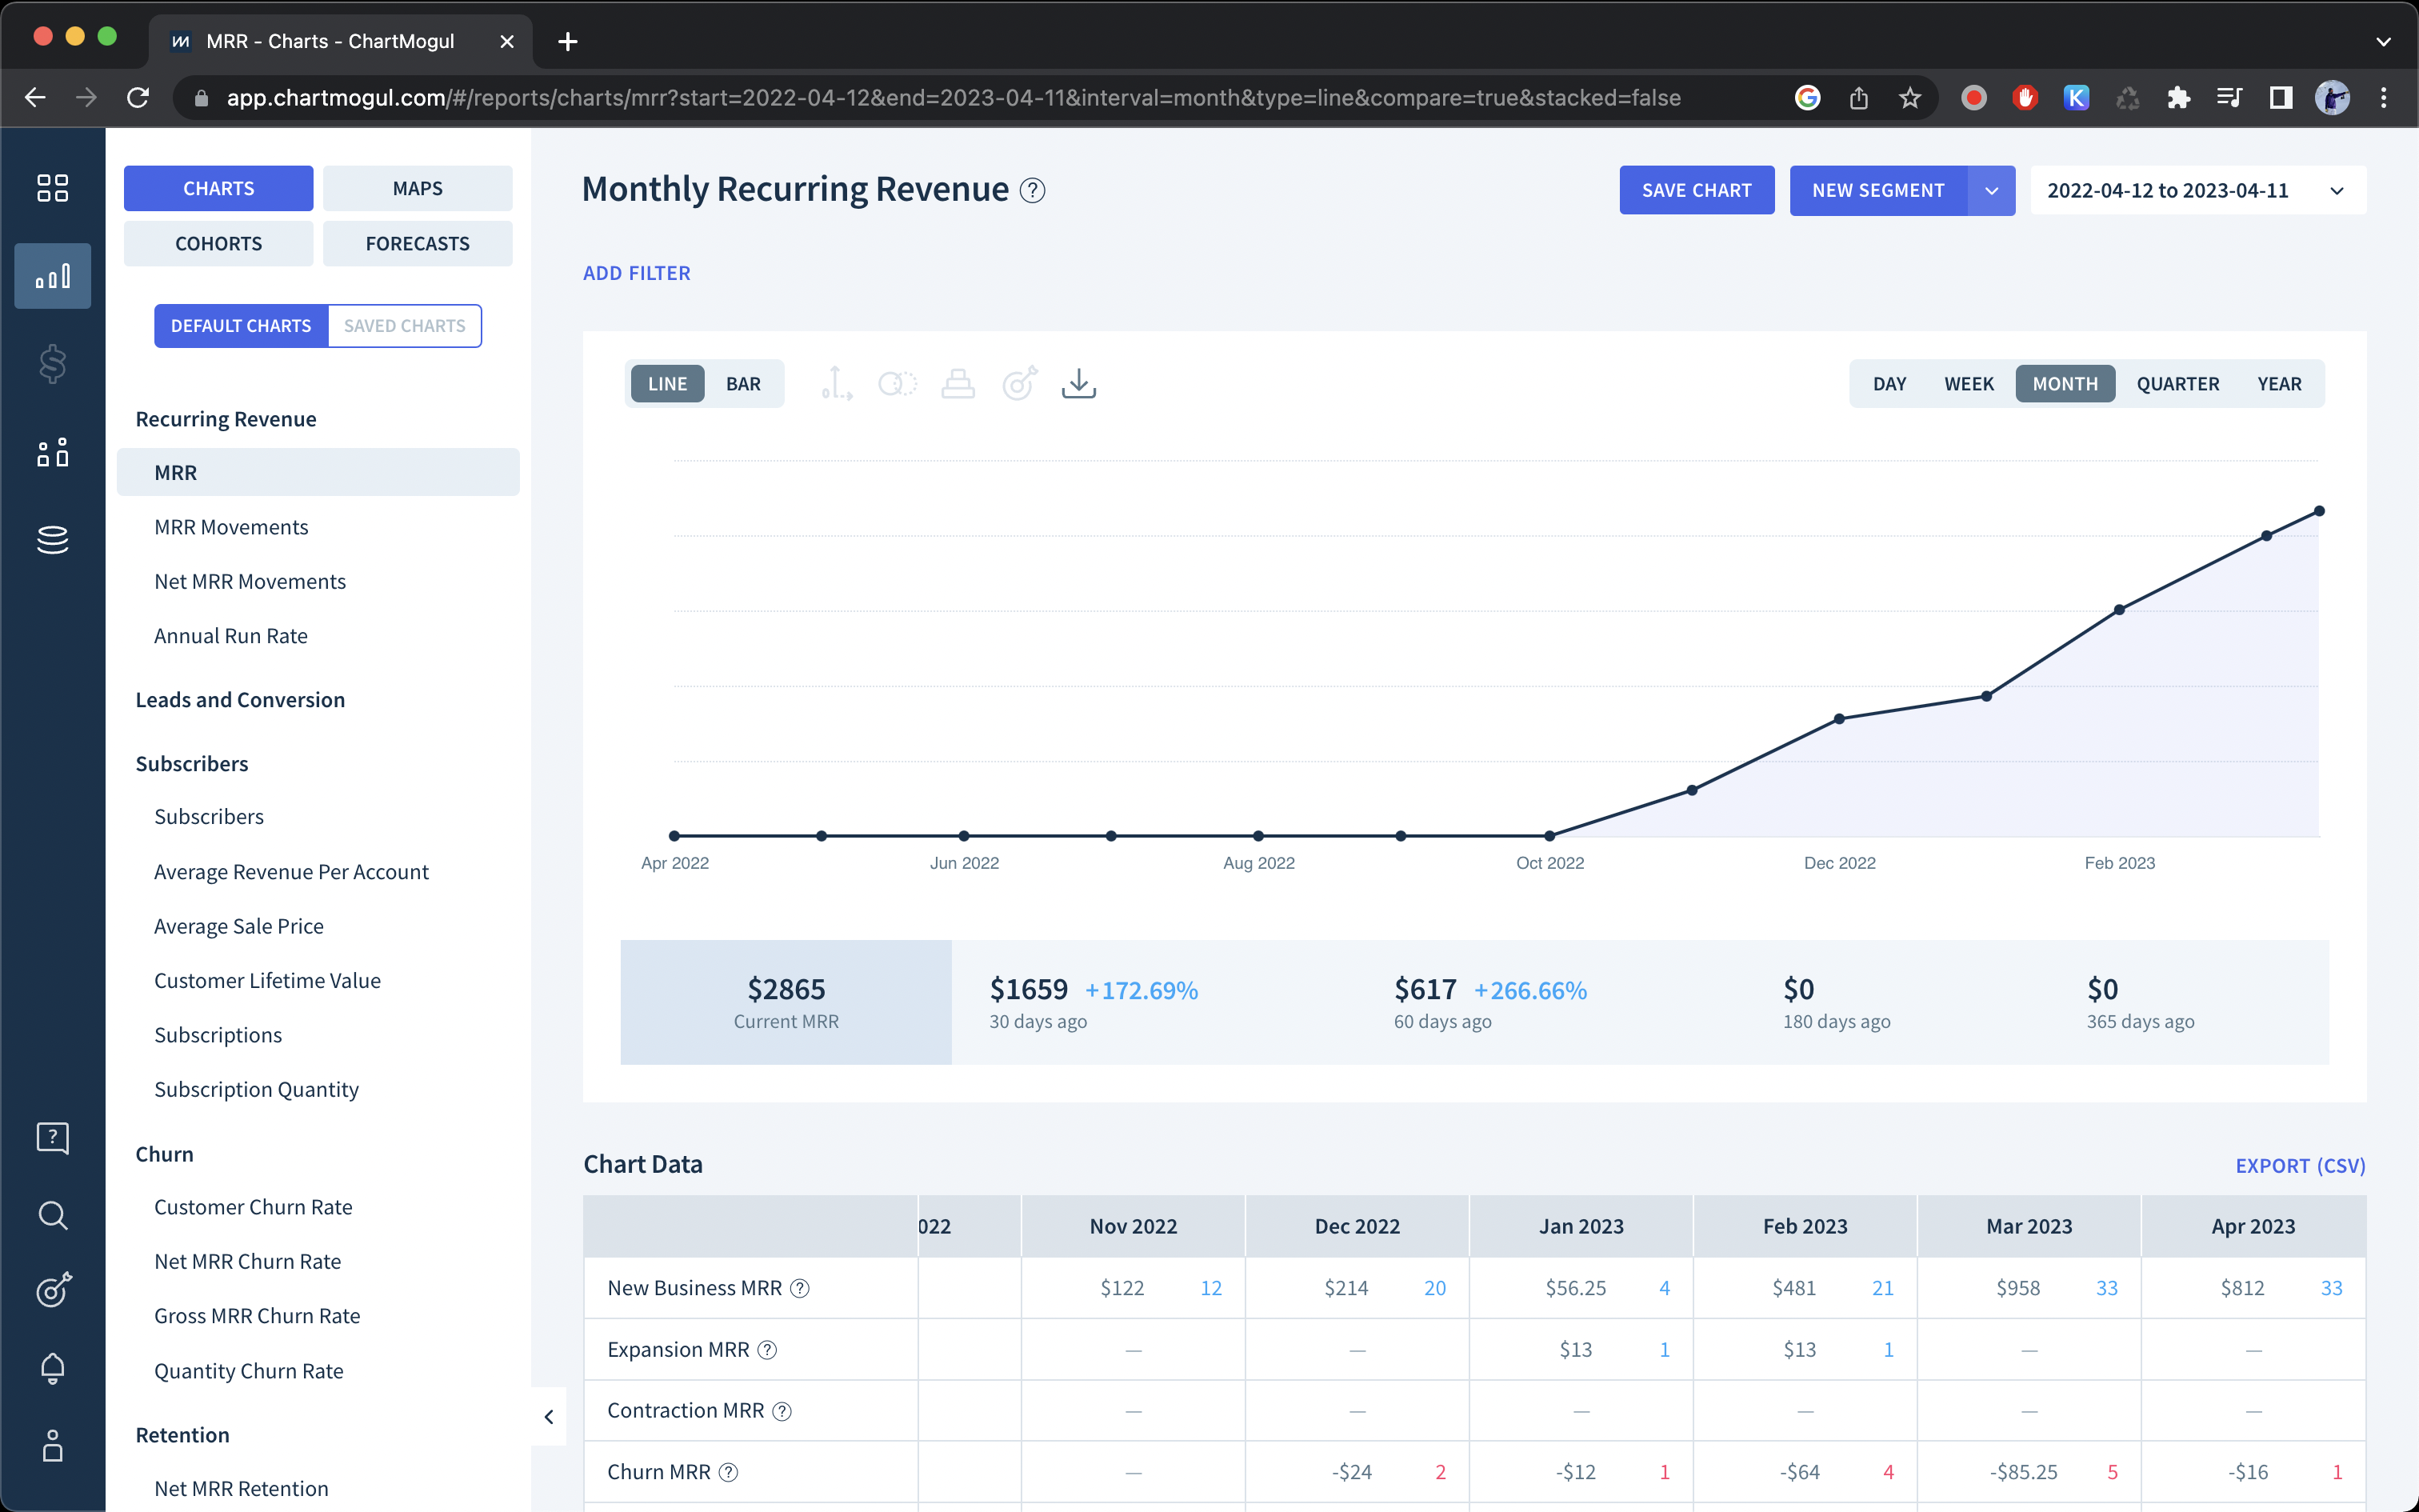Open the dollar sign sidebar icon
Screen dimensions: 2419x1512
(x=52, y=364)
